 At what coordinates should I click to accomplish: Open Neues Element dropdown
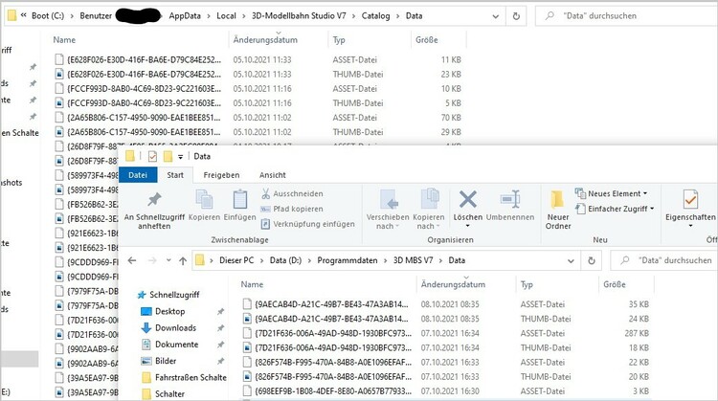[x=612, y=193]
